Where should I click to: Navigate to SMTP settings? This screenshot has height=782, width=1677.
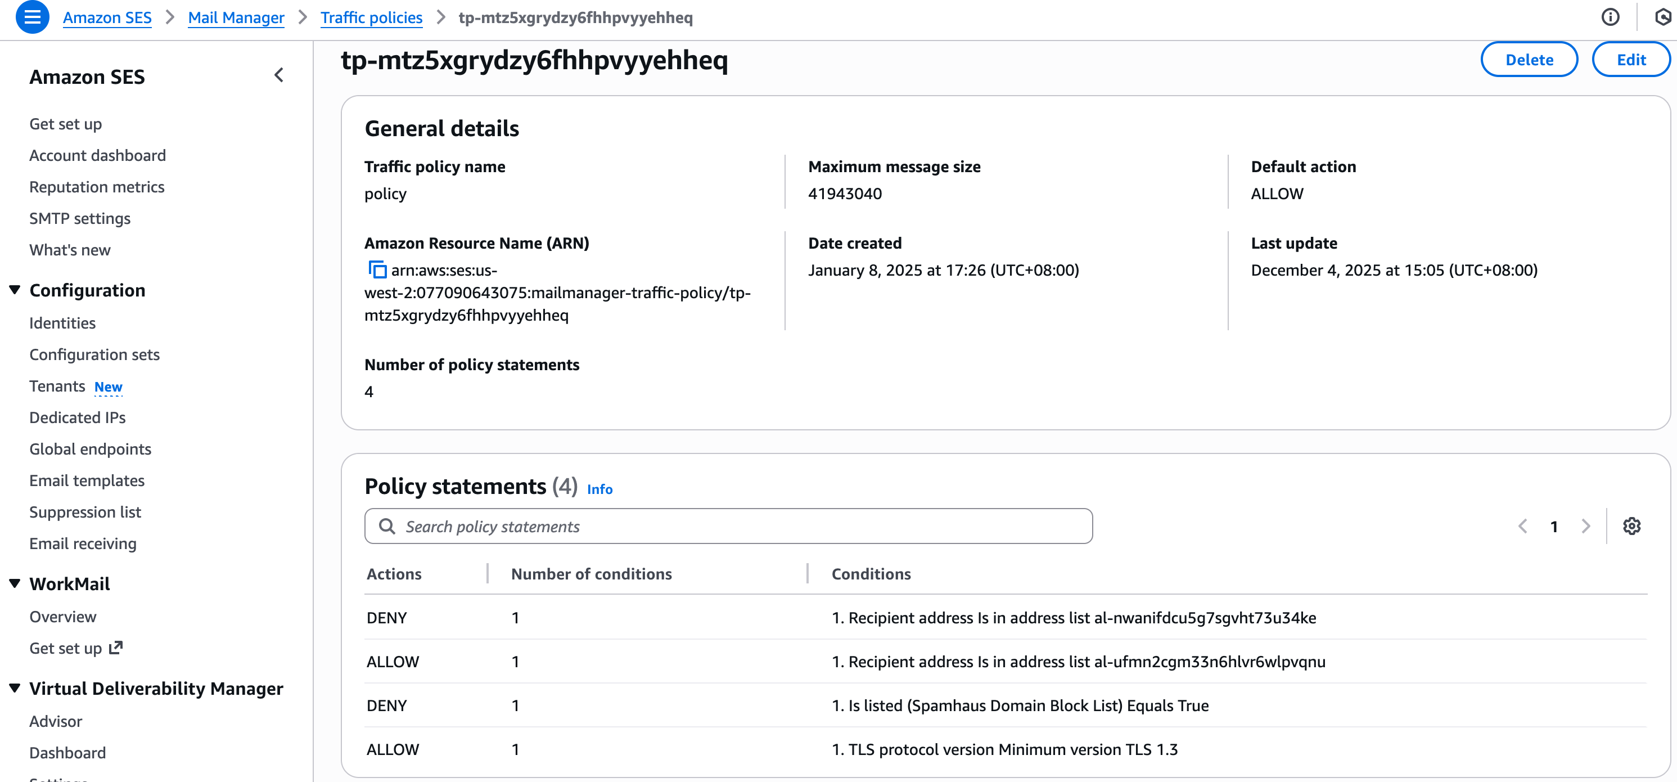pos(80,218)
